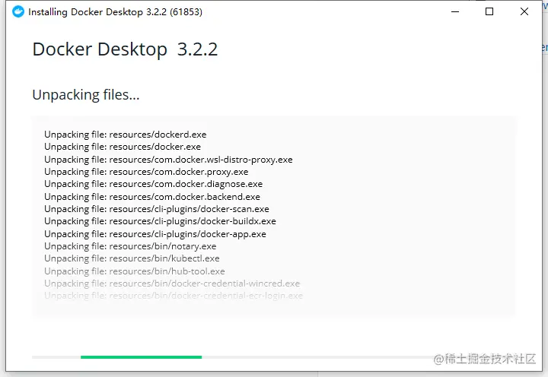Maximize the Docker Desktop installer window
The height and width of the screenshot is (377, 548).
[x=489, y=11]
